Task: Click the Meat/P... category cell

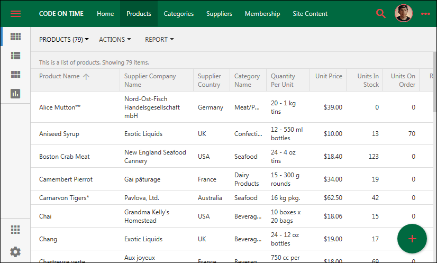Action: click(x=247, y=107)
